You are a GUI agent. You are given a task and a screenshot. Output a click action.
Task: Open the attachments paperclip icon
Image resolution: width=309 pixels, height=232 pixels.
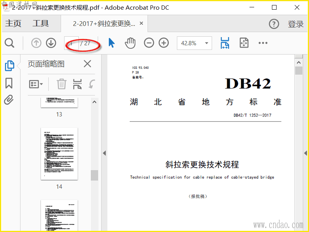pyautogui.click(x=9, y=100)
